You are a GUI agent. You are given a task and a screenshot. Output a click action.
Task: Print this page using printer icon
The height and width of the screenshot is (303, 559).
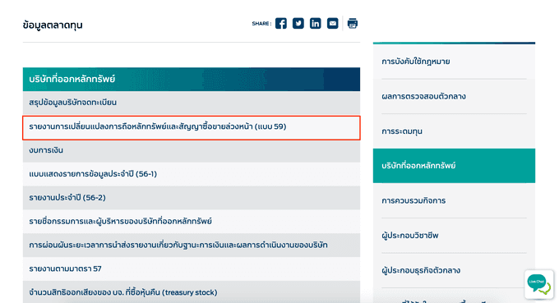pos(353,24)
